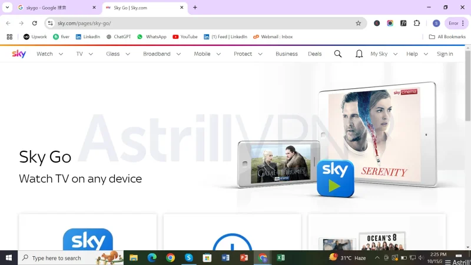Open the Deals page link

tap(314, 54)
